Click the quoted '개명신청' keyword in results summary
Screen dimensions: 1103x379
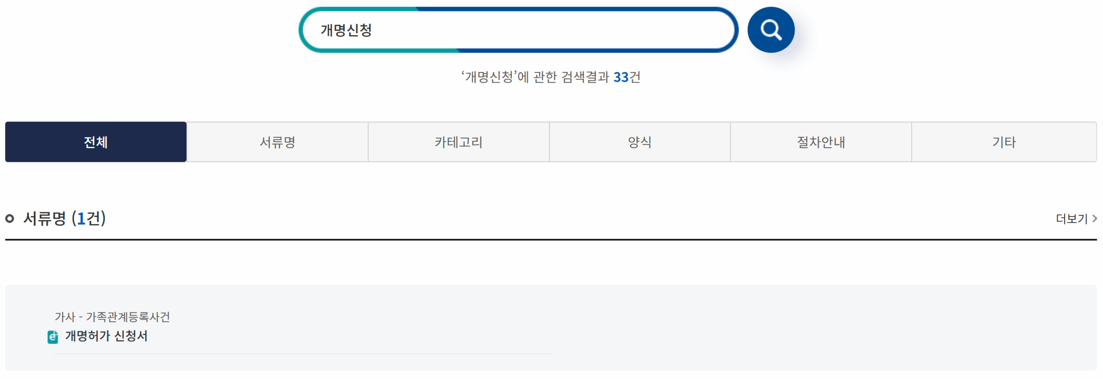point(489,77)
